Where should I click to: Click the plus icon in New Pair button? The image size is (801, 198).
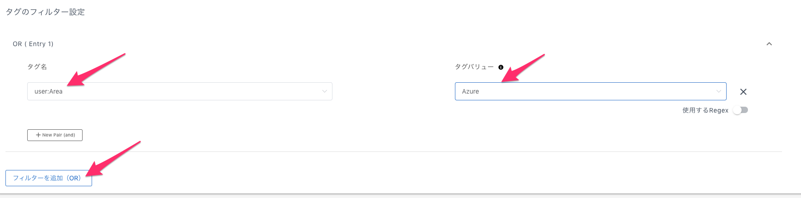coord(39,135)
